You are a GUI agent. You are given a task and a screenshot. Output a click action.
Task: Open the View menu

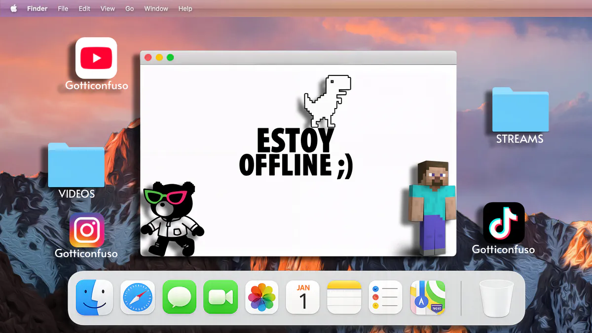pos(108,8)
